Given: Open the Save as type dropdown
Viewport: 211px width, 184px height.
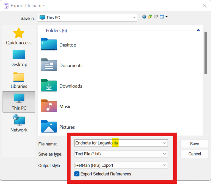Looking at the screenshot, I should (x=164, y=154).
